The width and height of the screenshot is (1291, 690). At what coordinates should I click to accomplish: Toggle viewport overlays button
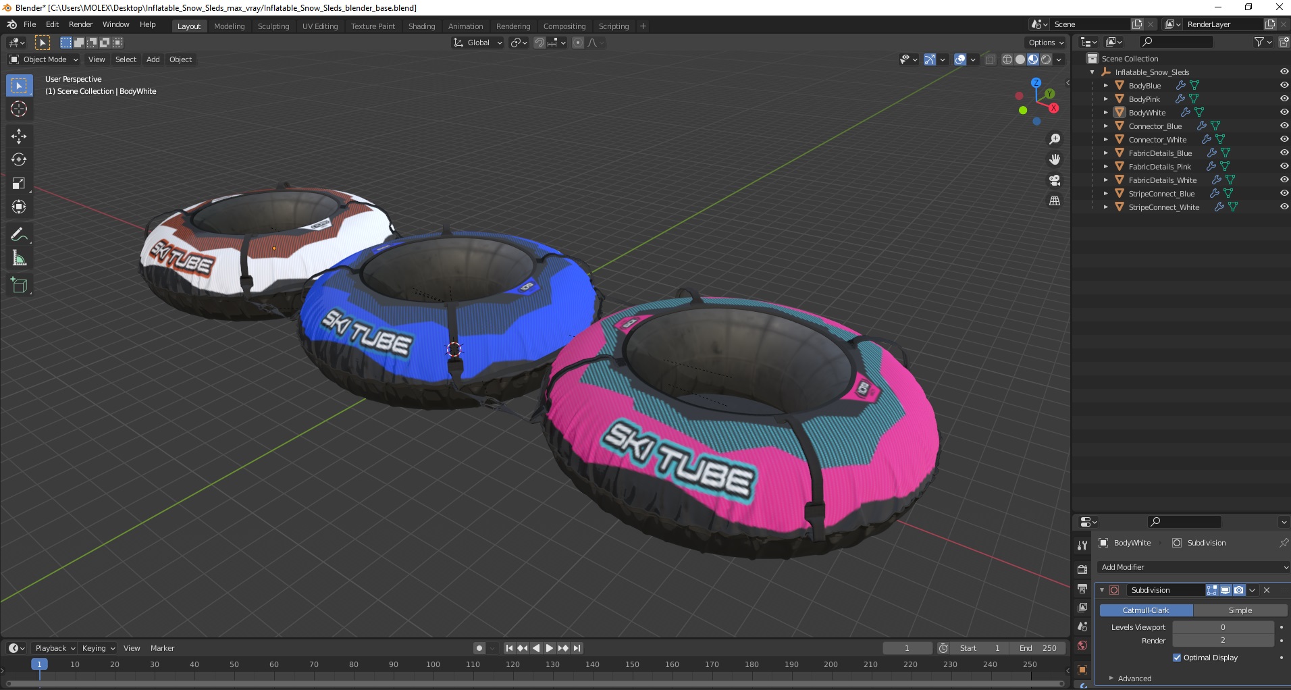click(960, 59)
